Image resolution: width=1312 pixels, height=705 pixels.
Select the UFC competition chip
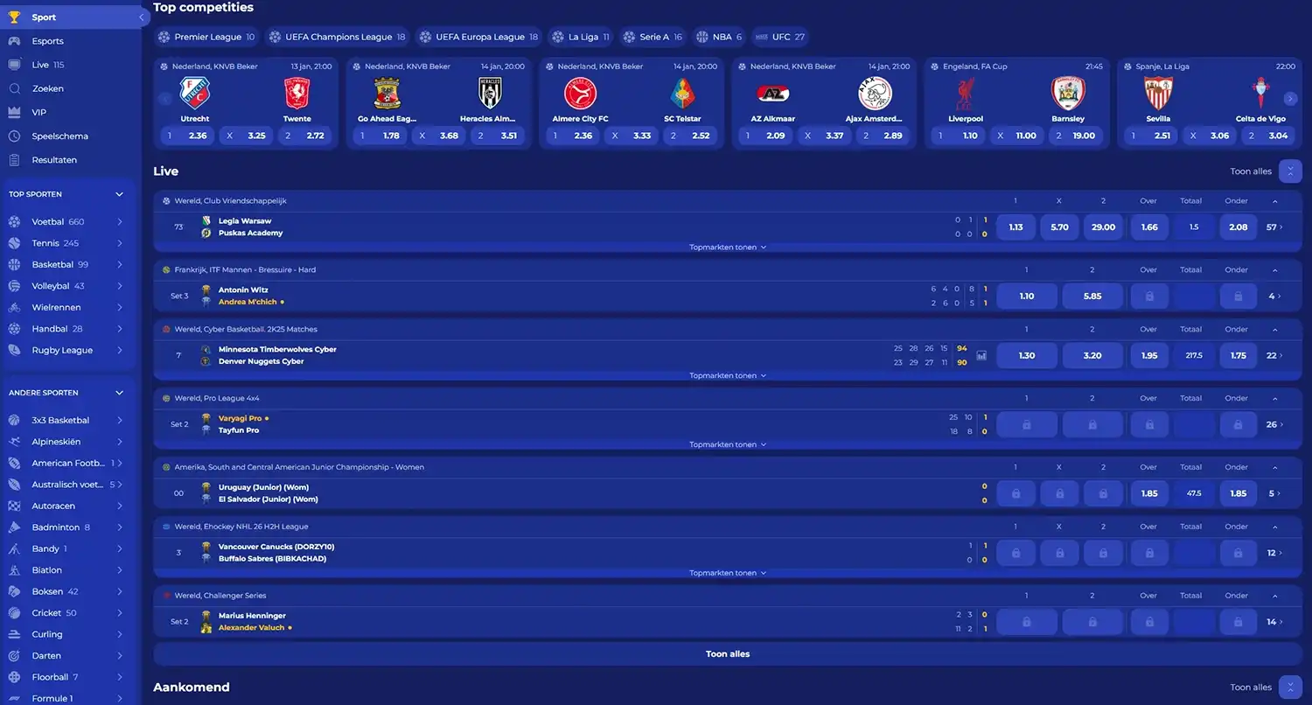(x=780, y=37)
